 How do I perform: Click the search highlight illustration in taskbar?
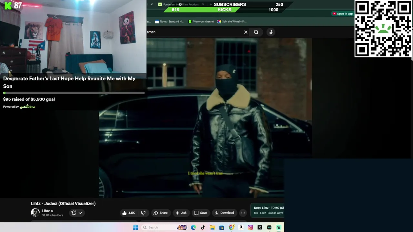point(182,227)
